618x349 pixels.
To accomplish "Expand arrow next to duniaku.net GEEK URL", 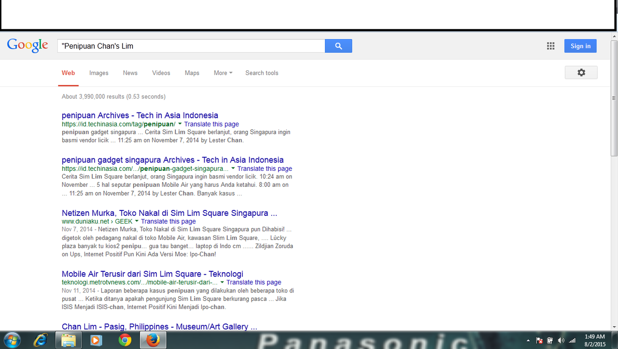I will point(137,222).
